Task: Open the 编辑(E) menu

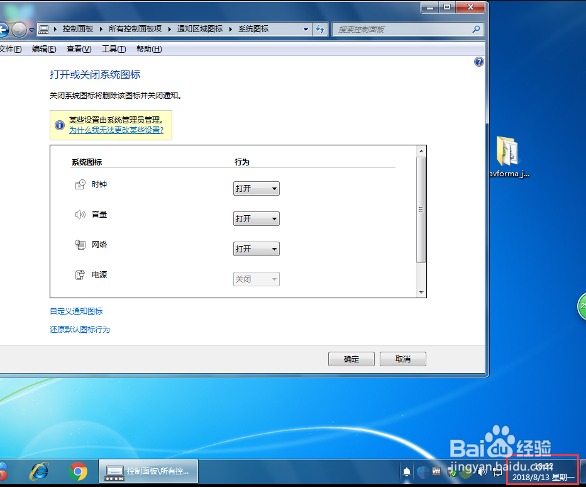Action: (x=44, y=49)
